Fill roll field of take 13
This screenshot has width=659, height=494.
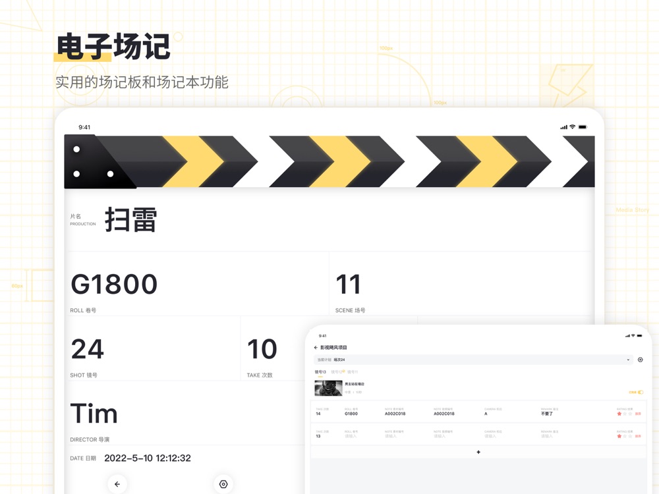pyautogui.click(x=351, y=436)
